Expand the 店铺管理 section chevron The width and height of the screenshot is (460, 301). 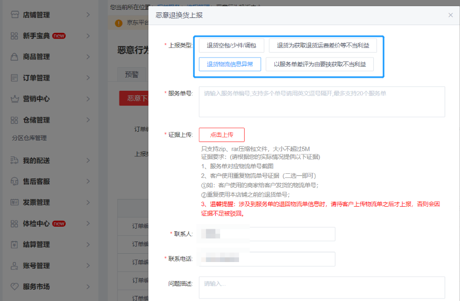(87, 15)
